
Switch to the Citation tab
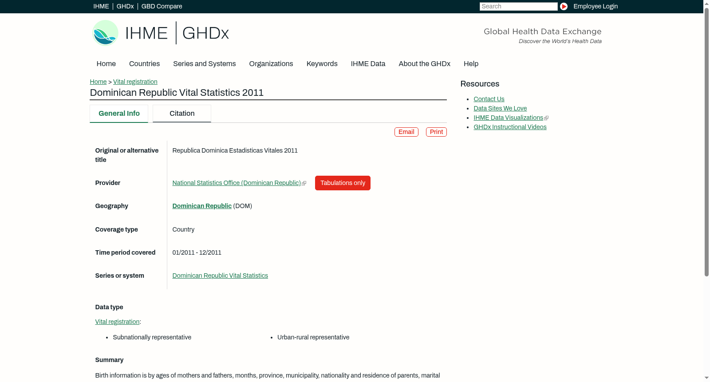pos(182,114)
